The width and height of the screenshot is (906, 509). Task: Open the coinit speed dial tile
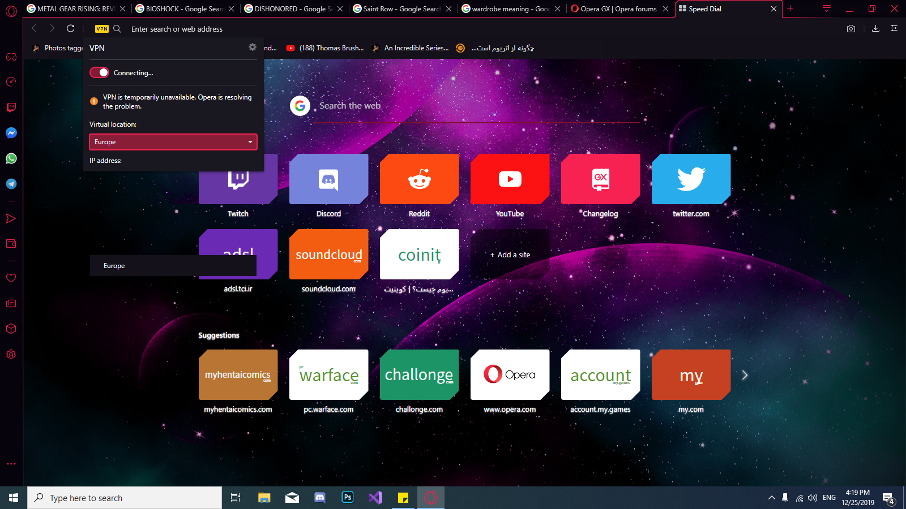(419, 254)
